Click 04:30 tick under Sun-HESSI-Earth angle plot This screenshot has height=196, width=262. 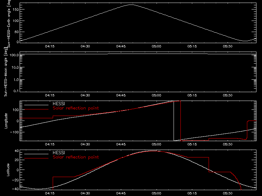point(85,46)
